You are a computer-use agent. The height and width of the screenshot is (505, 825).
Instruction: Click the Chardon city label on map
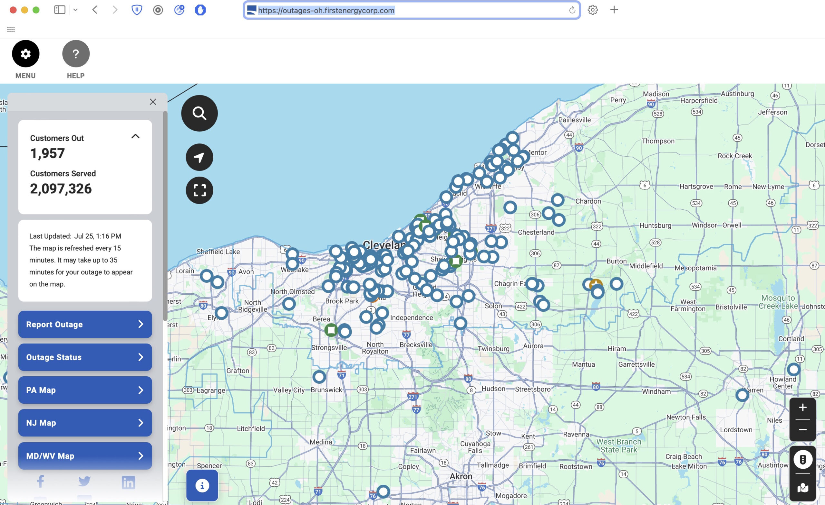[588, 201]
